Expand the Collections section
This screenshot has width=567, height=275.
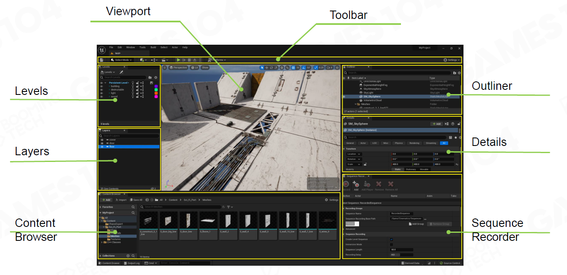pos(100,256)
